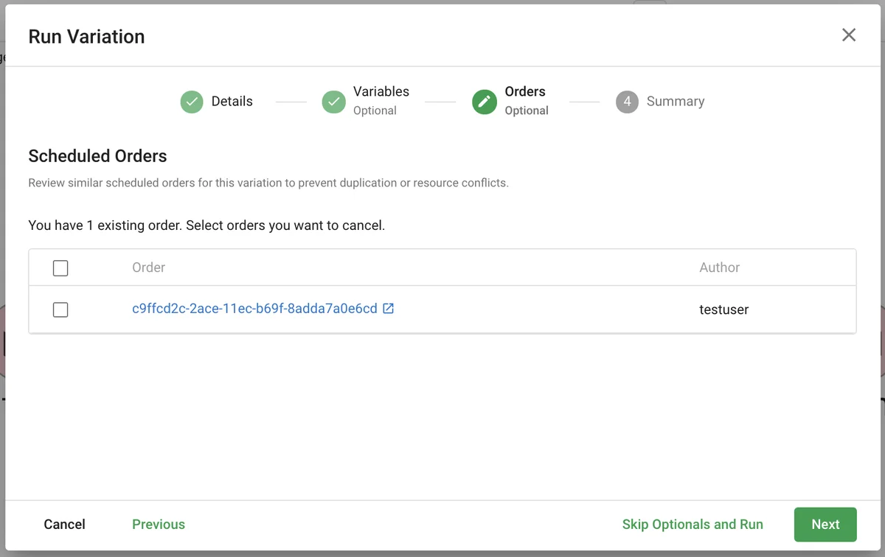The height and width of the screenshot is (557, 885).
Task: Toggle the select-all orders checkbox in header
Action: point(60,268)
